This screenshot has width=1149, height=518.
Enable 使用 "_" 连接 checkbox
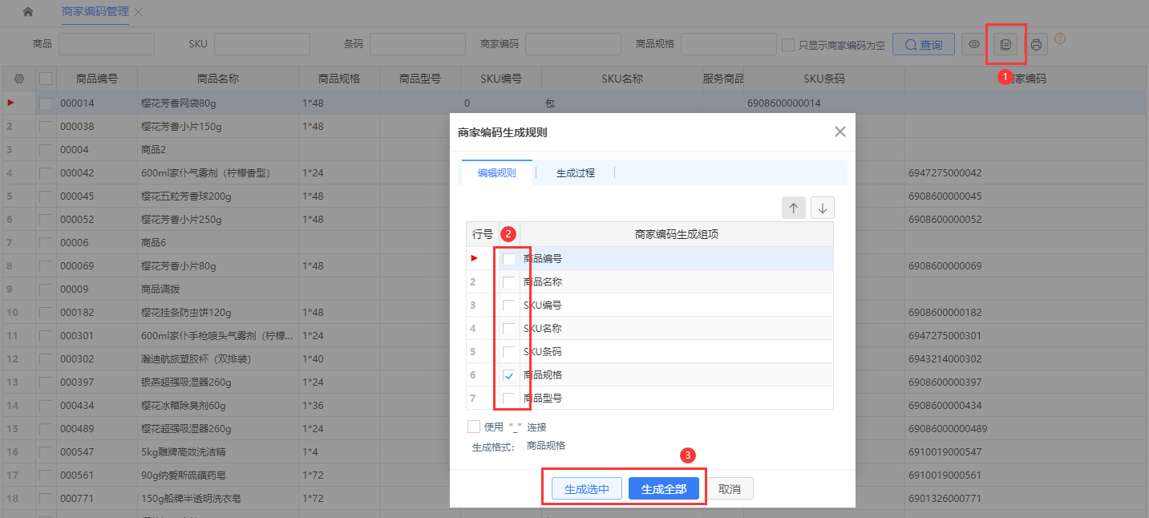[x=474, y=427]
